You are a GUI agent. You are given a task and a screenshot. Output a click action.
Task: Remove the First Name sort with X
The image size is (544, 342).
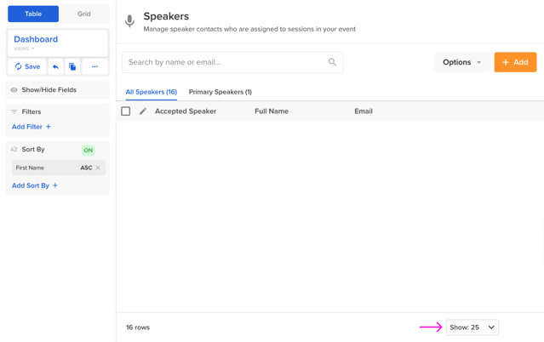[x=99, y=168]
